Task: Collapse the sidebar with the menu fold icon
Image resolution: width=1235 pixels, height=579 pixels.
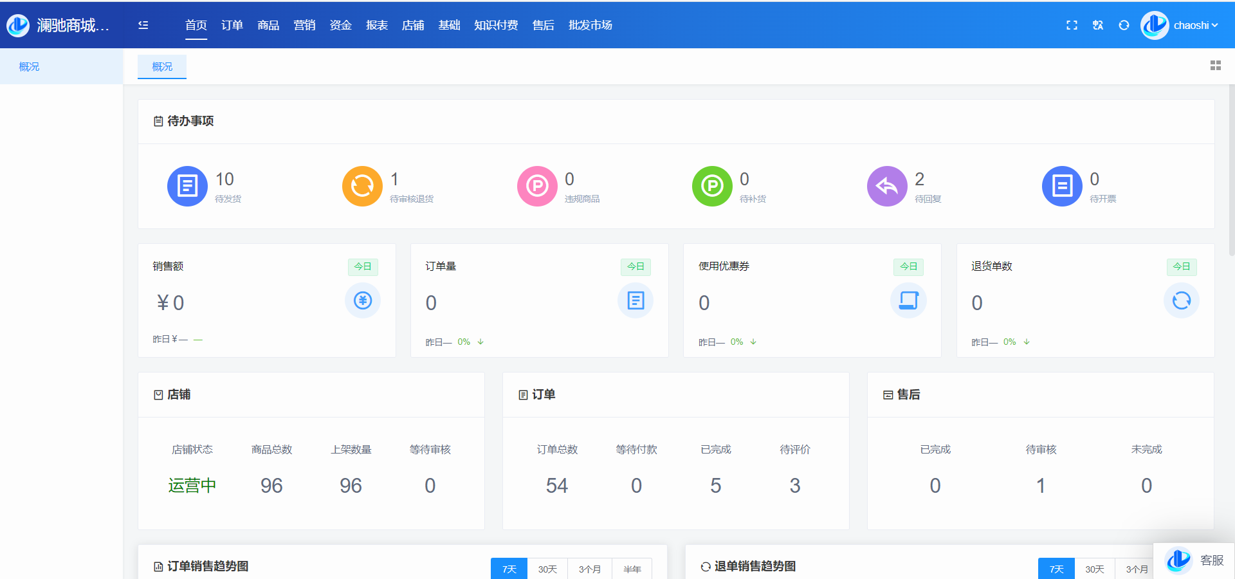Action: 143,25
